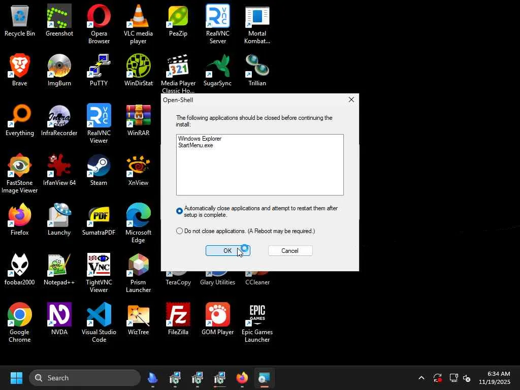Open RealVNC Viewer shortcut
Image resolution: width=520 pixels, height=390 pixels.
click(x=99, y=123)
